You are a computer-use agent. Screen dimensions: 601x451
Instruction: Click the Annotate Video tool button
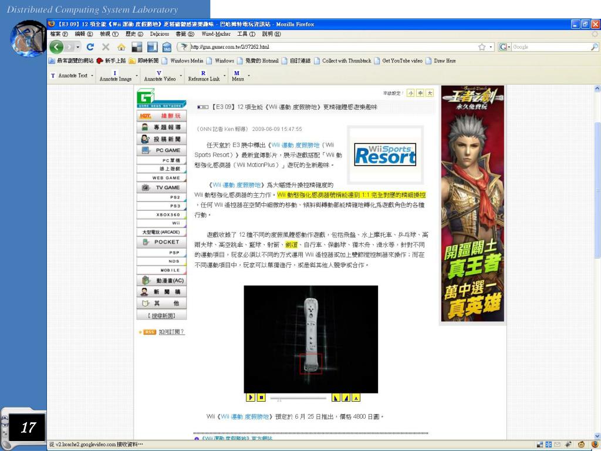(x=160, y=76)
